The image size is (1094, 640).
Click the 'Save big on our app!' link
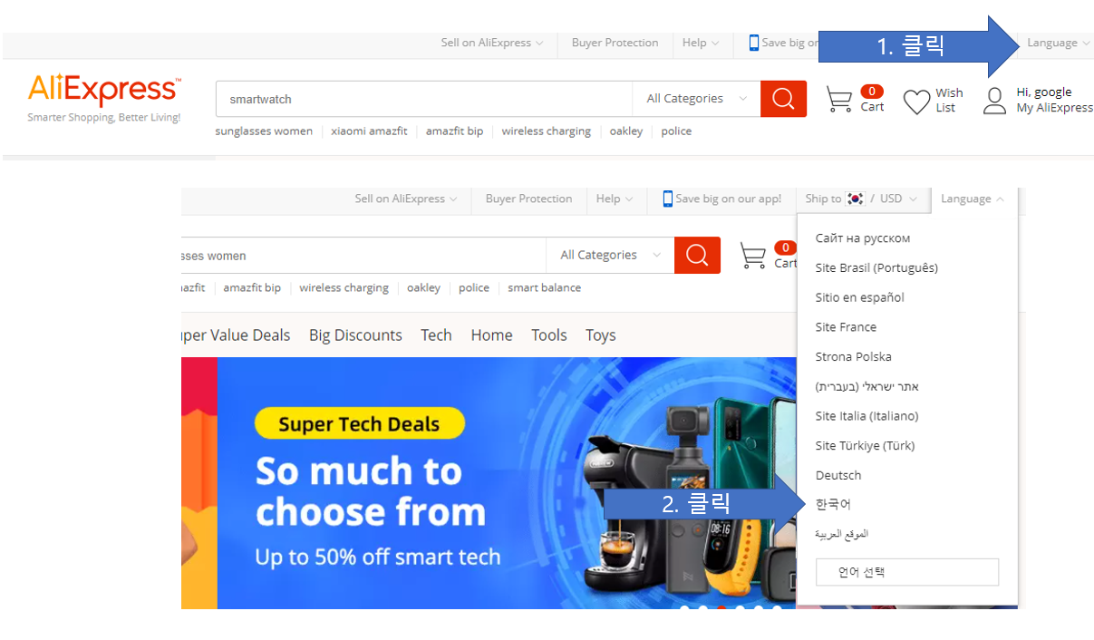(x=728, y=199)
